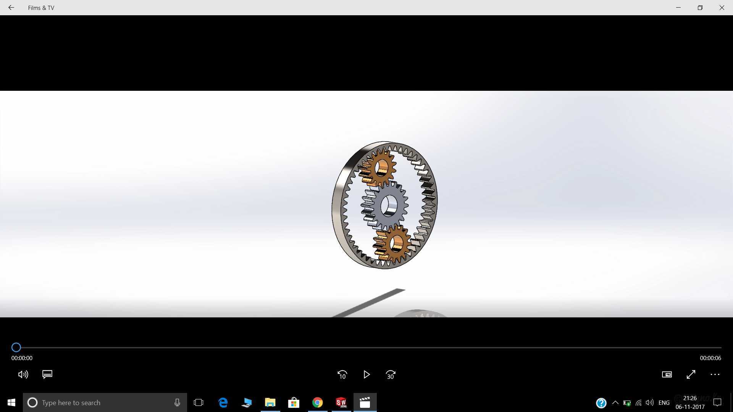The image size is (733, 412).
Task: Click the blue computer icon on the taskbar
Action: pos(247,402)
